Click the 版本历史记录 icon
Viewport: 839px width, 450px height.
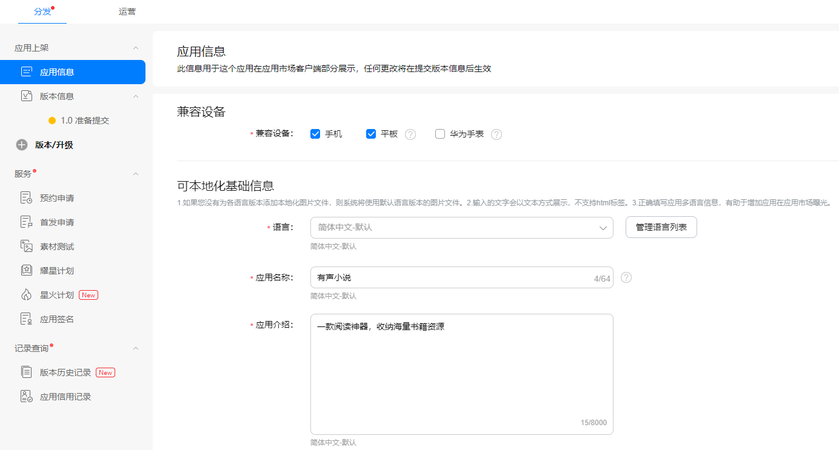(x=26, y=372)
